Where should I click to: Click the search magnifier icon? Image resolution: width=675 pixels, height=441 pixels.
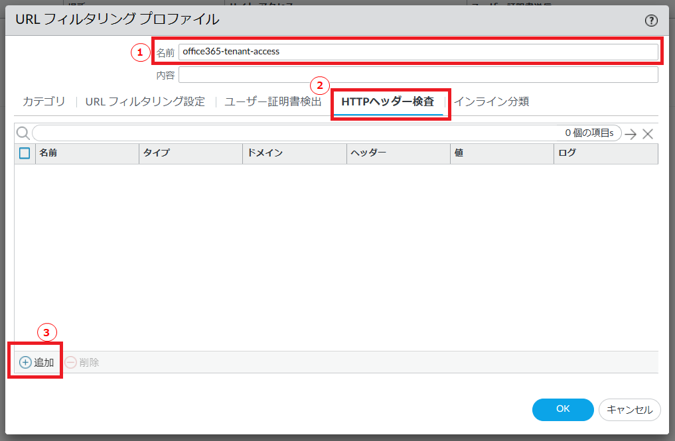click(23, 133)
